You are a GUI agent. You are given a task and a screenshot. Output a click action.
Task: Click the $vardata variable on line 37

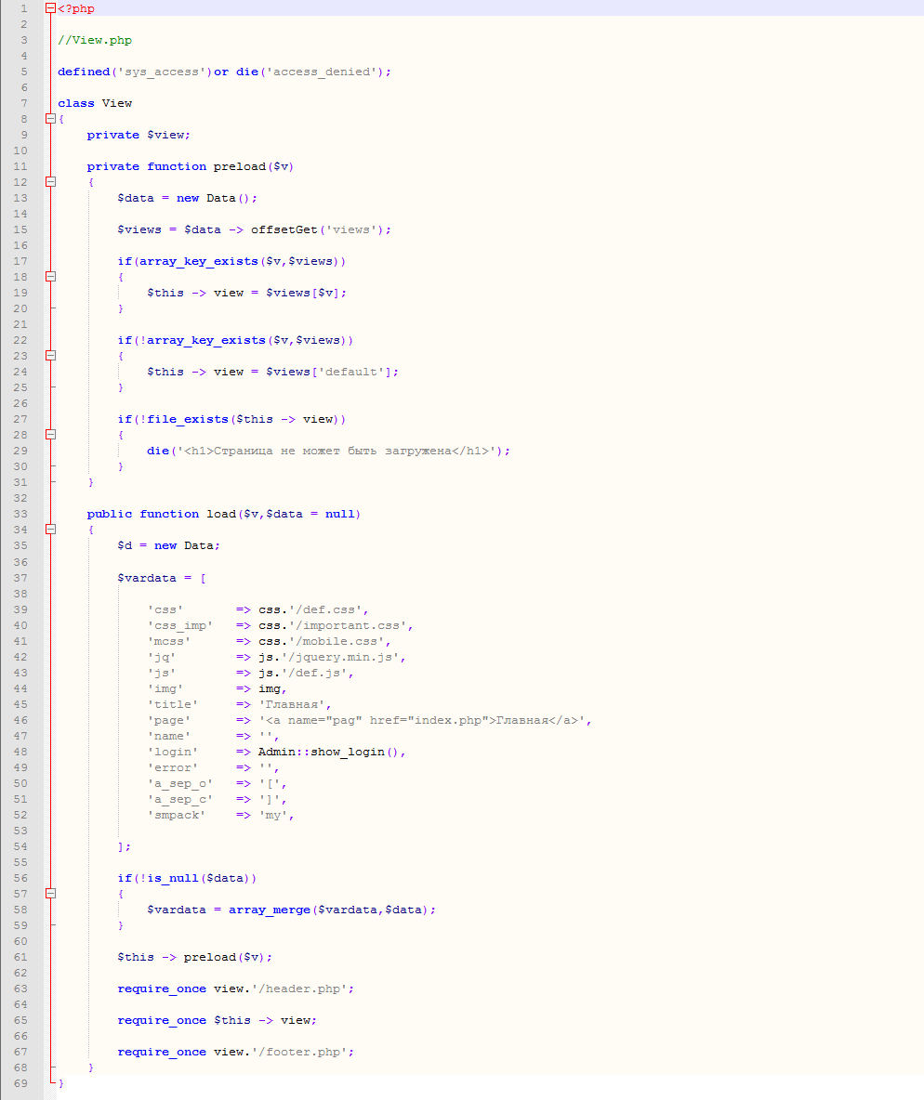pyautogui.click(x=147, y=578)
